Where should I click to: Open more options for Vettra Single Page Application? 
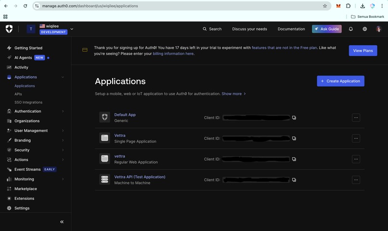click(356, 139)
